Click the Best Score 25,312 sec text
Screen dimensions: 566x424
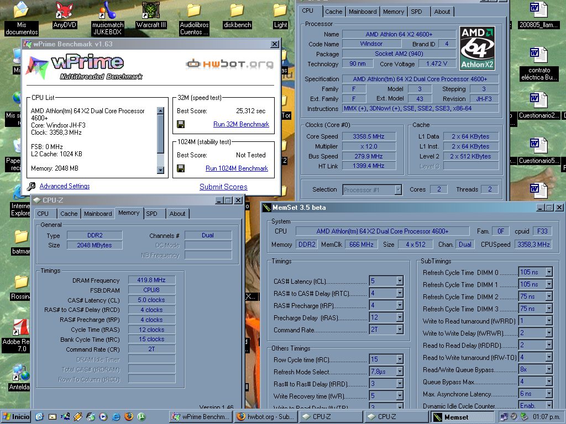(250, 110)
